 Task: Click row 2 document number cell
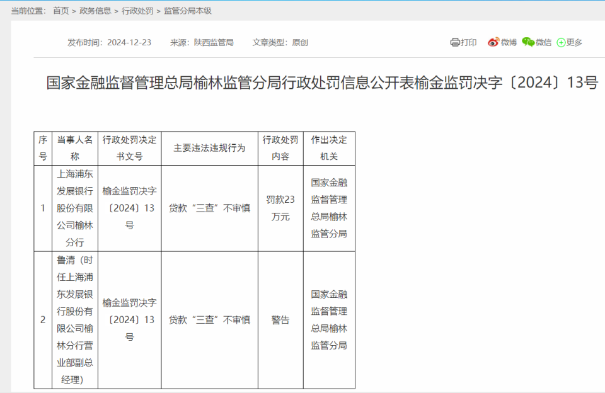130,320
